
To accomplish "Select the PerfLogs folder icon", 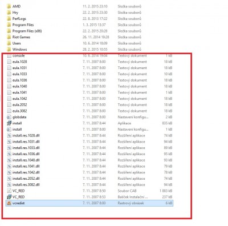I will pos(9,19).
